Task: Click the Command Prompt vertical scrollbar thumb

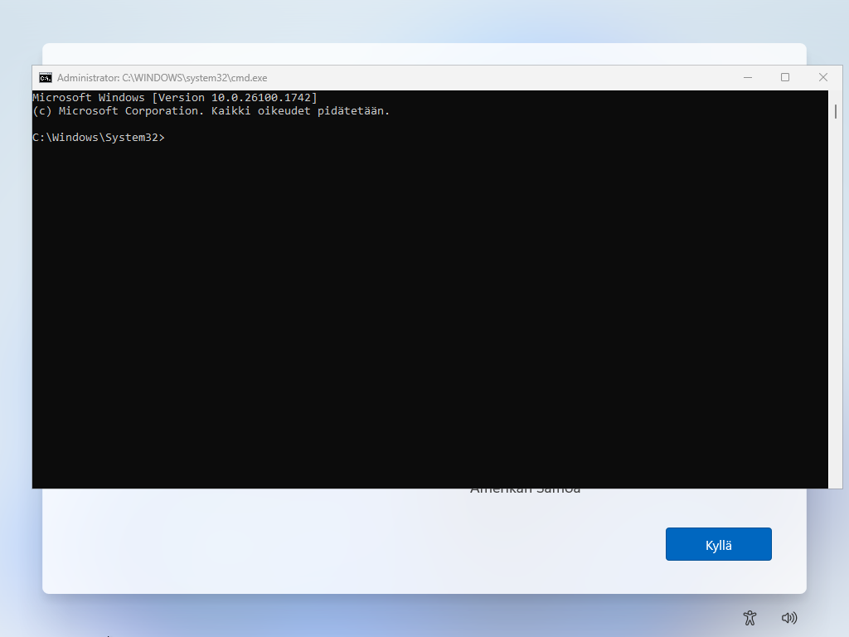Action: click(x=836, y=112)
